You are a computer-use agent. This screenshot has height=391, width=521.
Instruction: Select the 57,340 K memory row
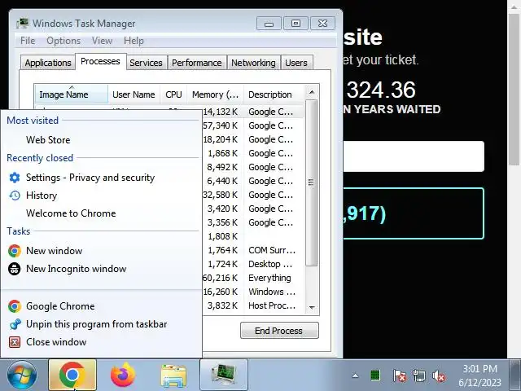click(252, 125)
